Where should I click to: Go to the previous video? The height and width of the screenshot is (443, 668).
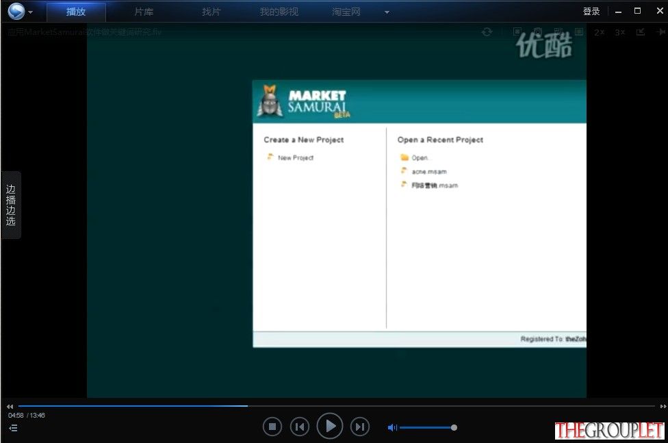coord(300,427)
